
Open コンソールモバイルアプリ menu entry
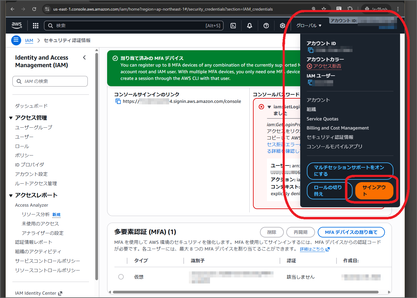point(334,147)
